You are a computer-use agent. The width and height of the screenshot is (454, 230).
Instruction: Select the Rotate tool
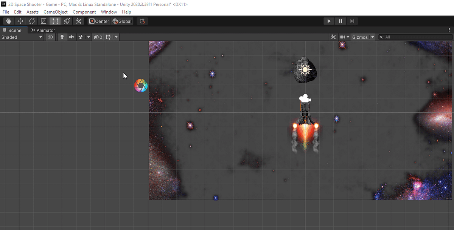pyautogui.click(x=32, y=21)
